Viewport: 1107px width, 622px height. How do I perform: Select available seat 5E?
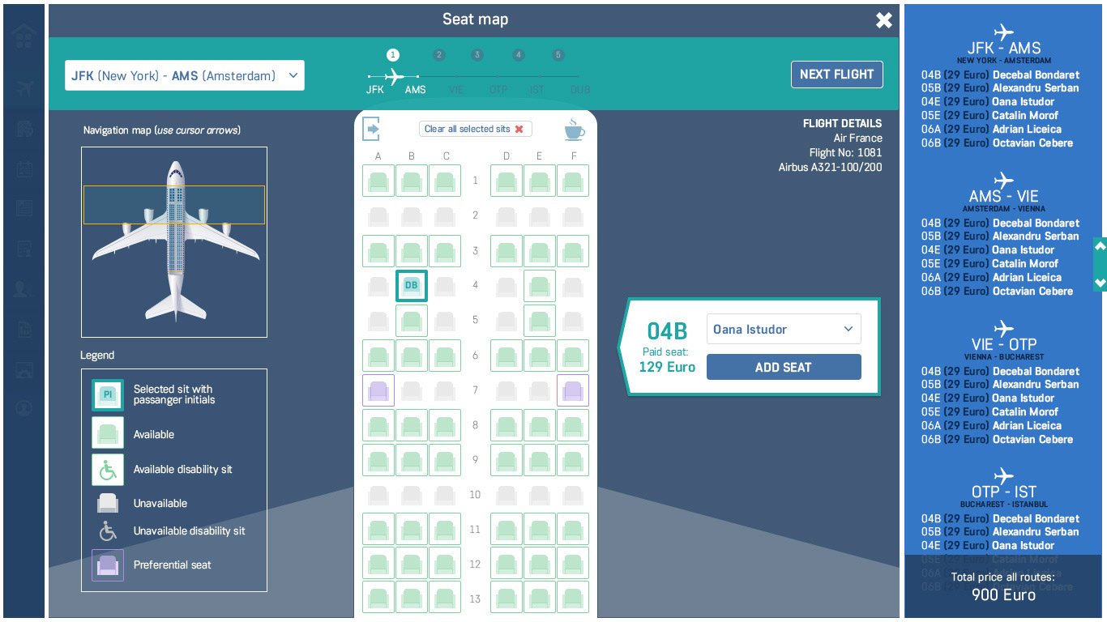click(540, 321)
